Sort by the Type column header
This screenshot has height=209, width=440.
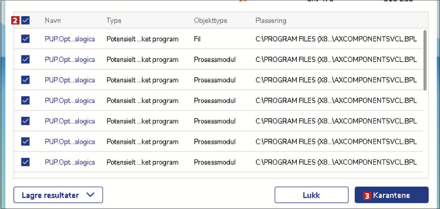click(x=114, y=21)
